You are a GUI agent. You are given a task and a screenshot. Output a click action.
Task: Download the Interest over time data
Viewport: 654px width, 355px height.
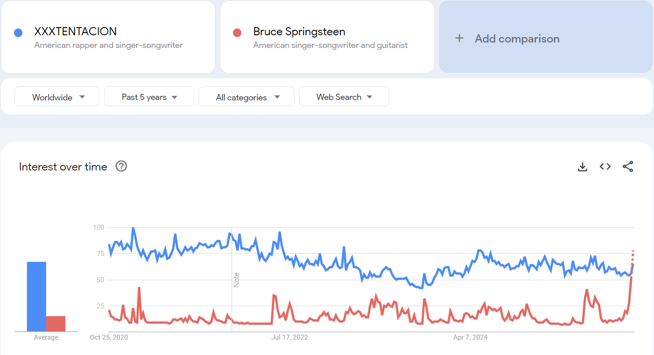(582, 167)
